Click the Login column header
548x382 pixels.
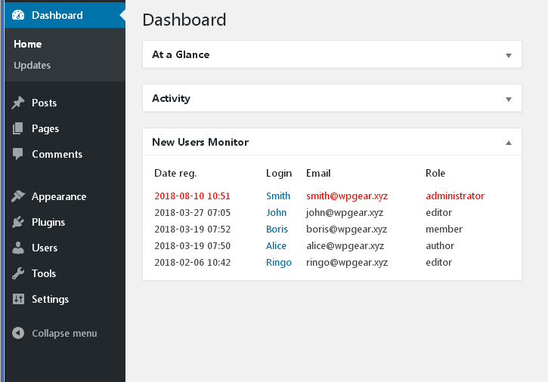279,173
